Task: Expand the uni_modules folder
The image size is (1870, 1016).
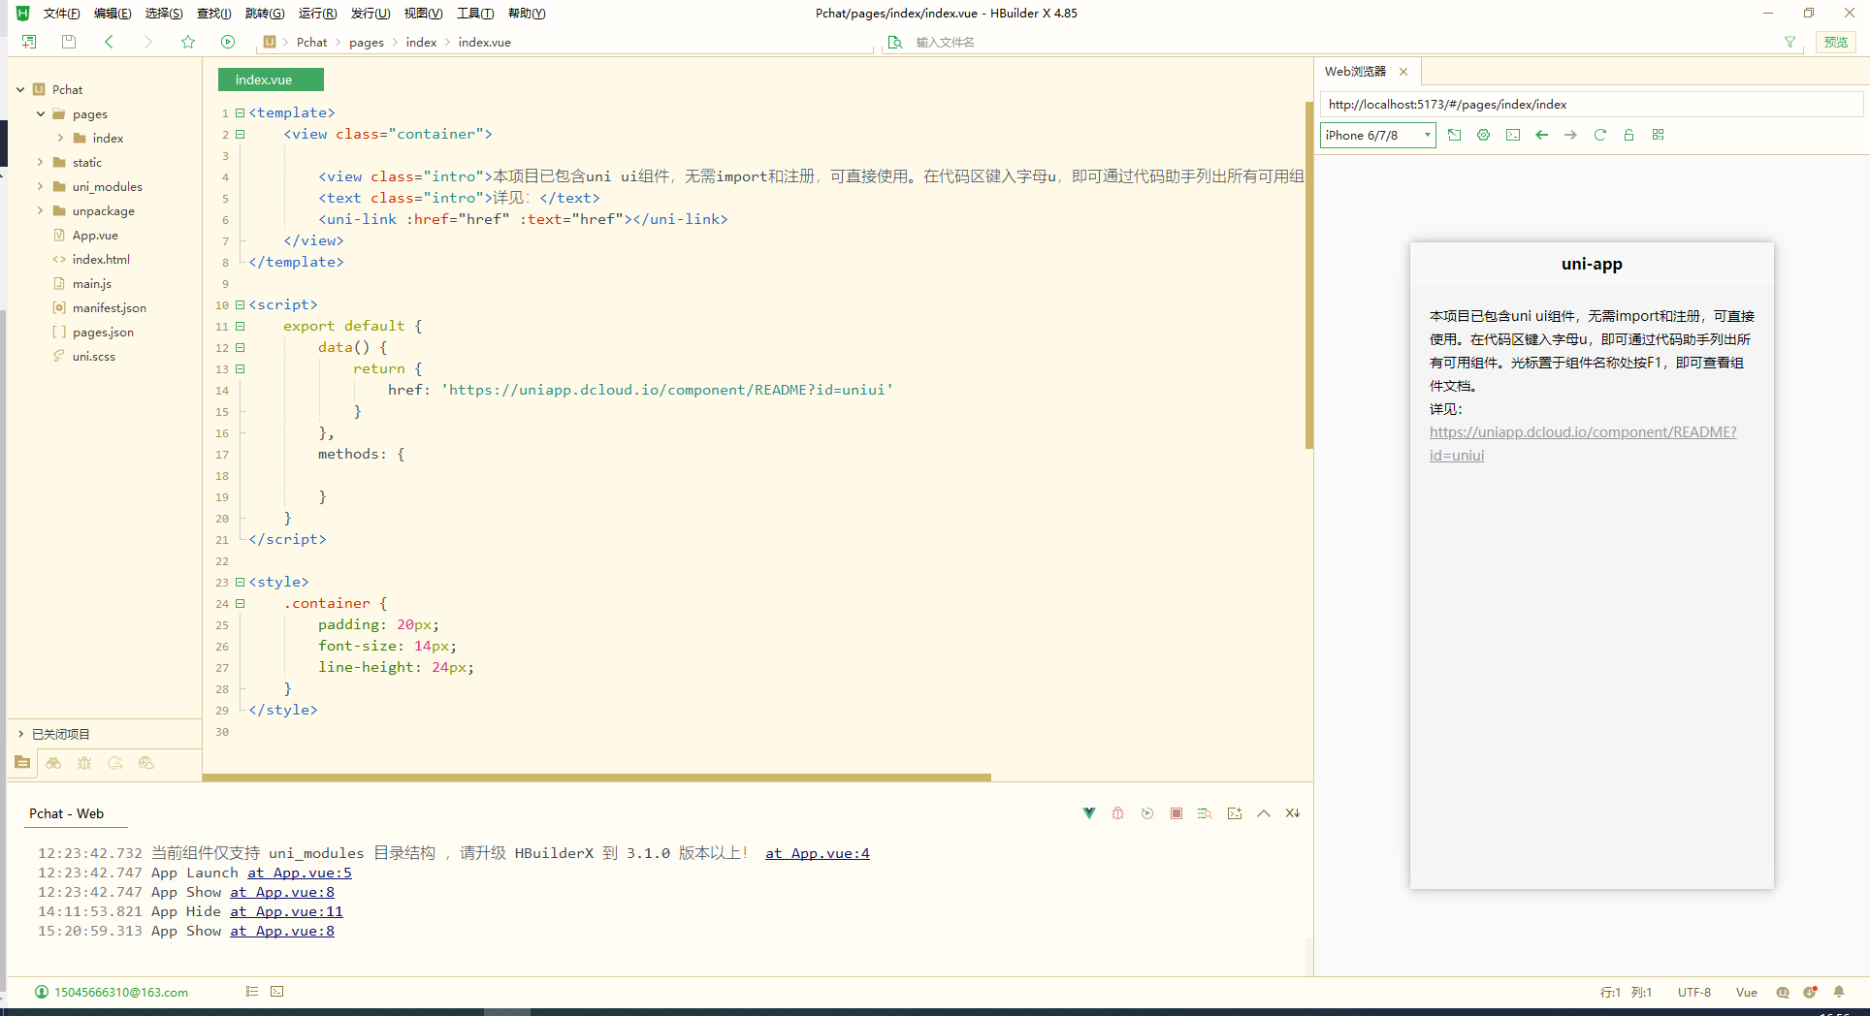Action: coord(41,186)
